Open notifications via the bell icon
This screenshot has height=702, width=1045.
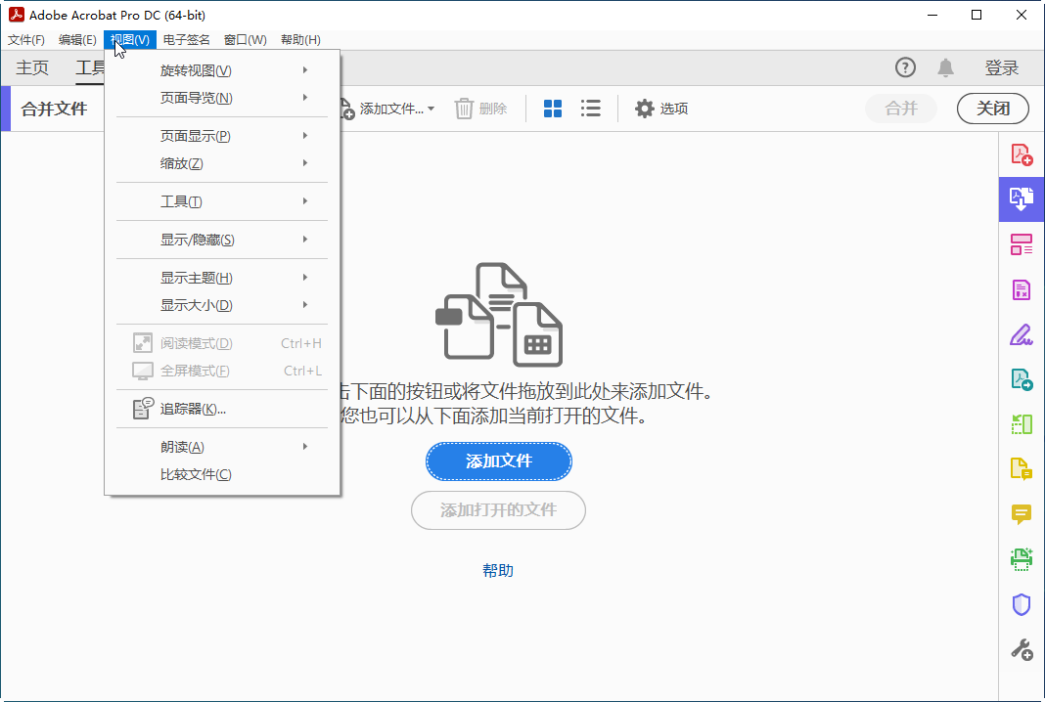pos(945,67)
